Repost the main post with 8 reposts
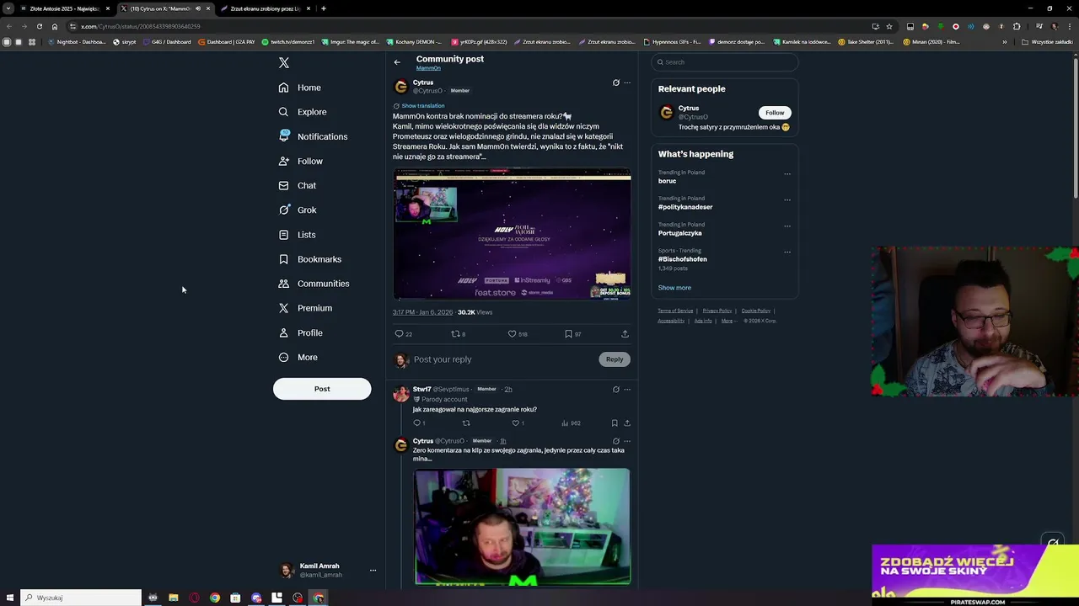 [458, 334]
